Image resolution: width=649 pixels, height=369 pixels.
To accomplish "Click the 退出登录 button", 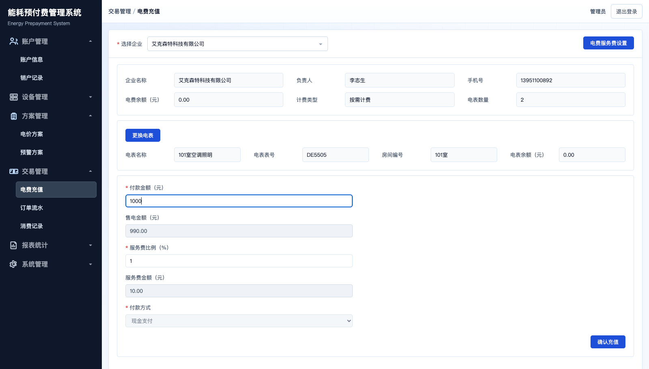I will click(626, 11).
